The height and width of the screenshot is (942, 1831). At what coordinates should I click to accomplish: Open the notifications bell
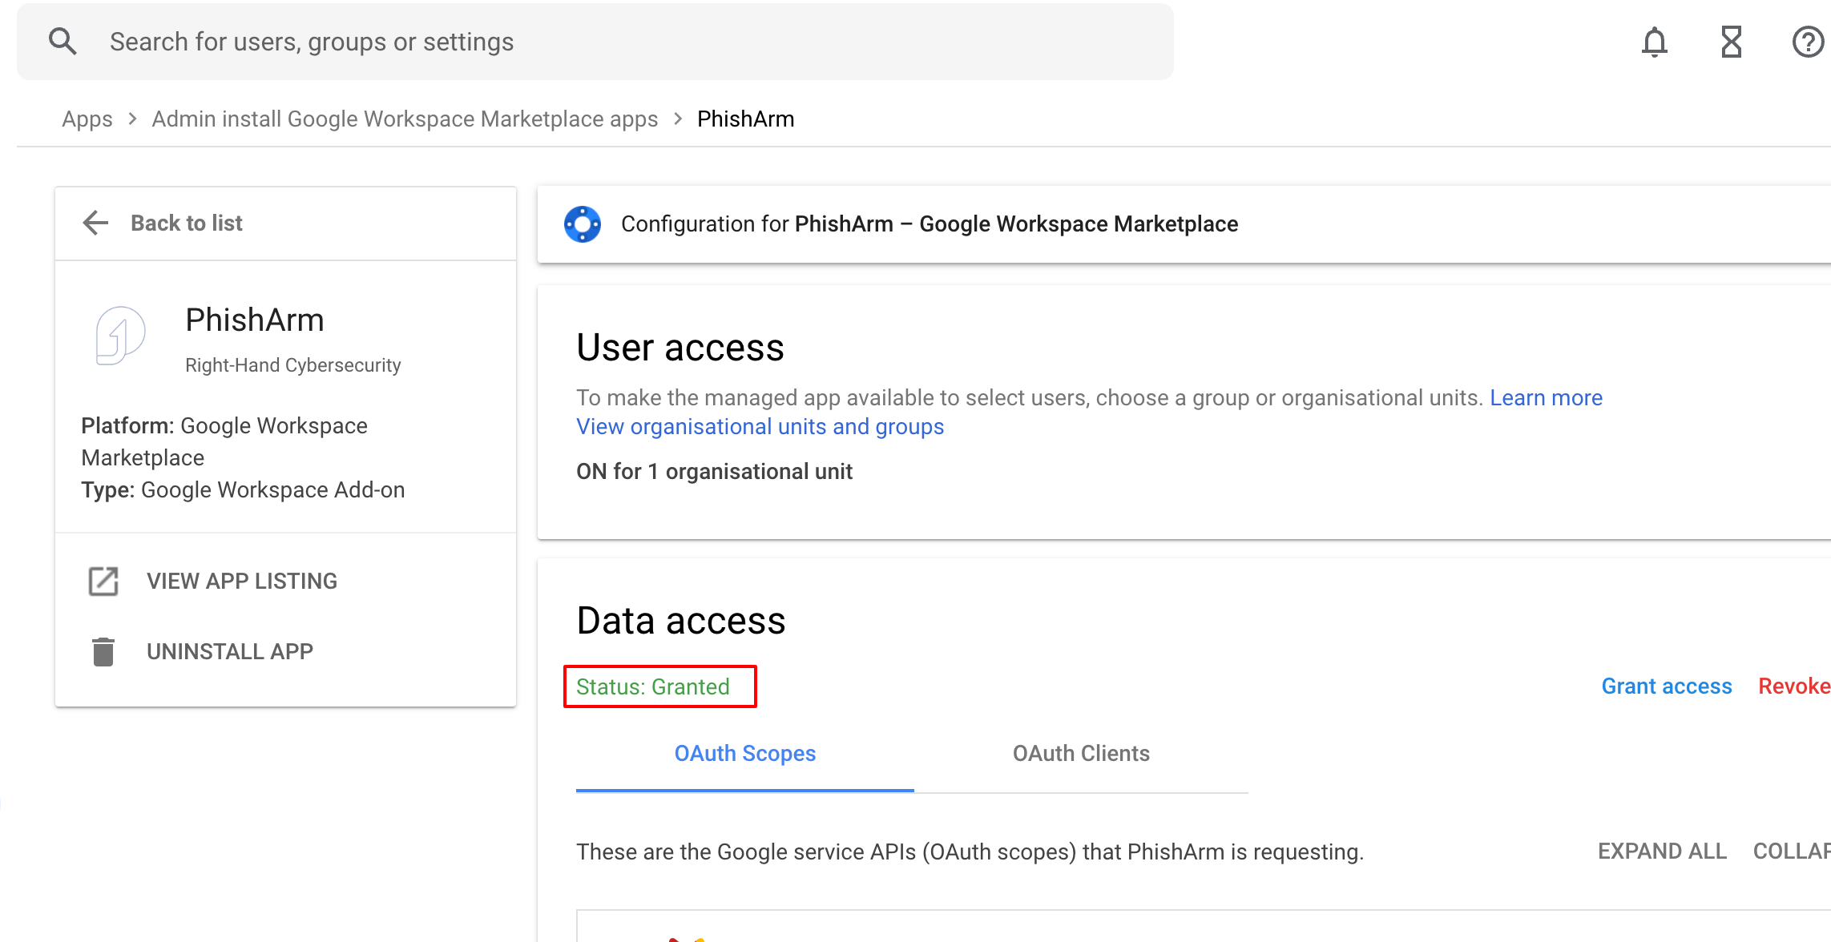pos(1654,42)
